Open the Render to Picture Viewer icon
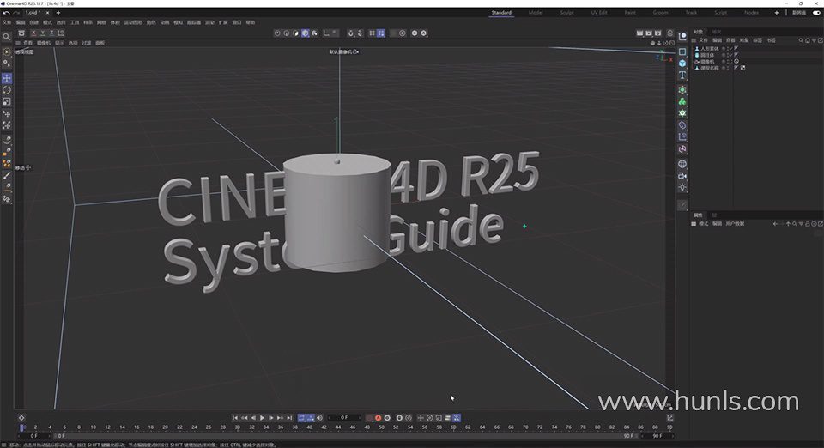 (649, 33)
